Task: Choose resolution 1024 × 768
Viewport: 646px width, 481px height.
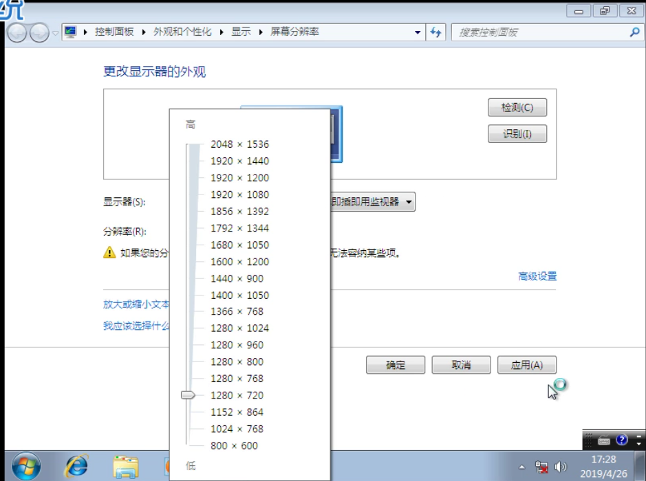Action: [237, 429]
